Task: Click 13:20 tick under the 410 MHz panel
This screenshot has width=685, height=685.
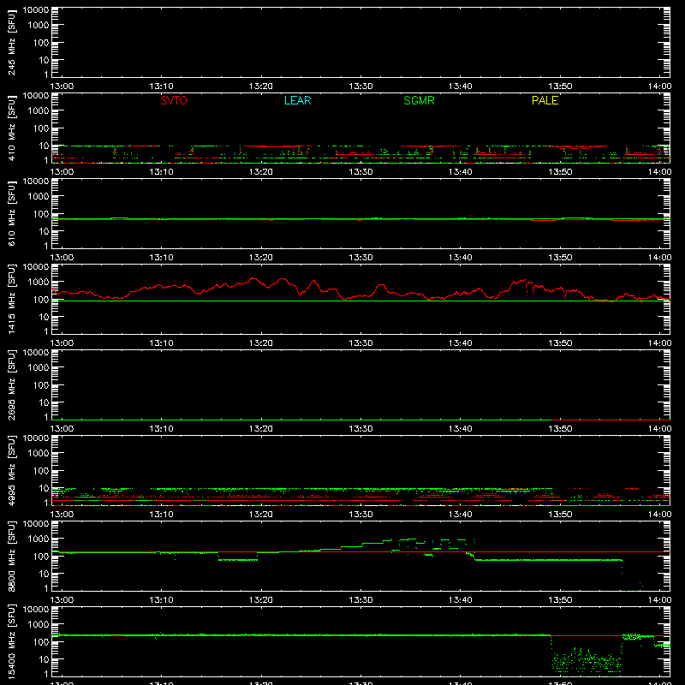Action: (261, 172)
